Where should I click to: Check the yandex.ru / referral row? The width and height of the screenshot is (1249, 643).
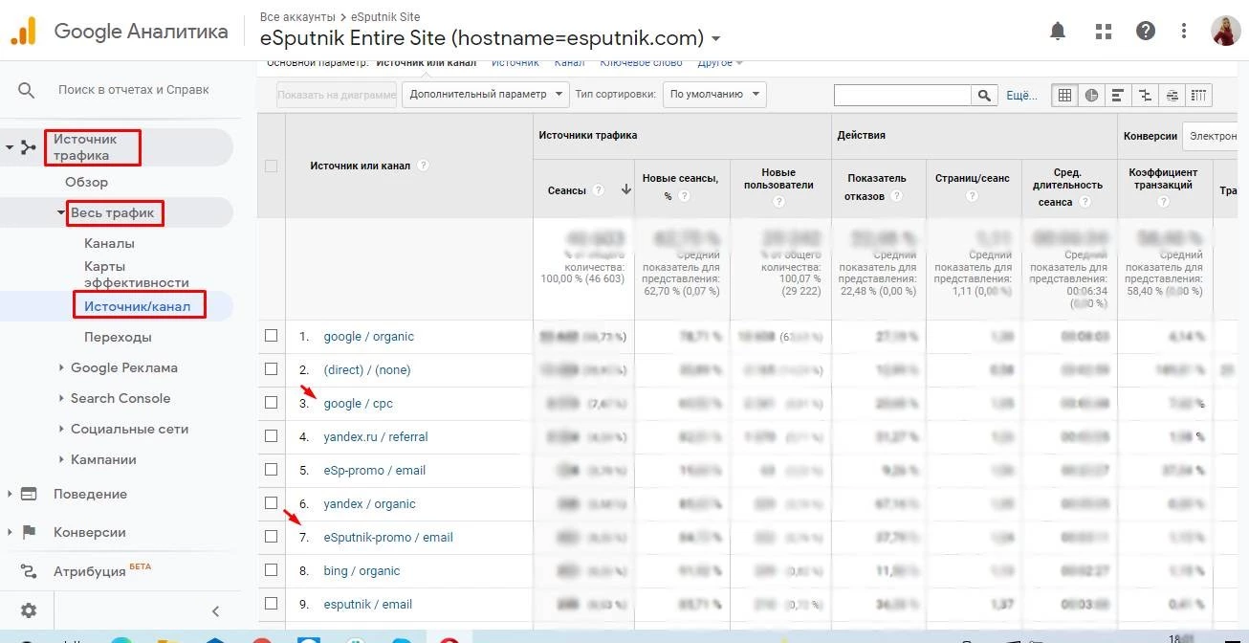coord(271,436)
